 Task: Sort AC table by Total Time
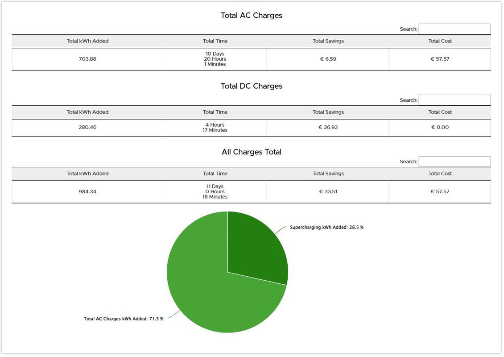(x=215, y=41)
